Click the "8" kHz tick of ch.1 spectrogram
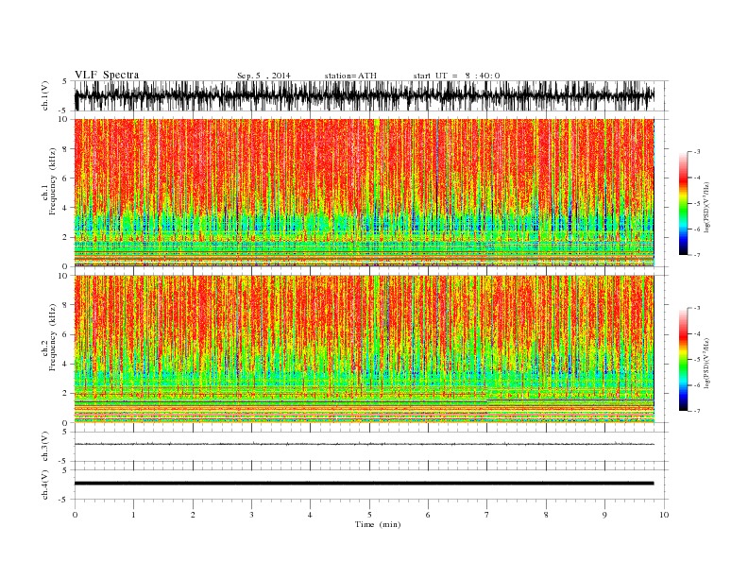This screenshot has height=578, width=748. (66, 149)
